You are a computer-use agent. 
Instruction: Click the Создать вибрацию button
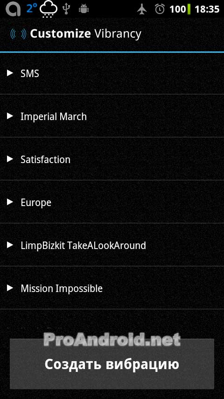[112, 364]
